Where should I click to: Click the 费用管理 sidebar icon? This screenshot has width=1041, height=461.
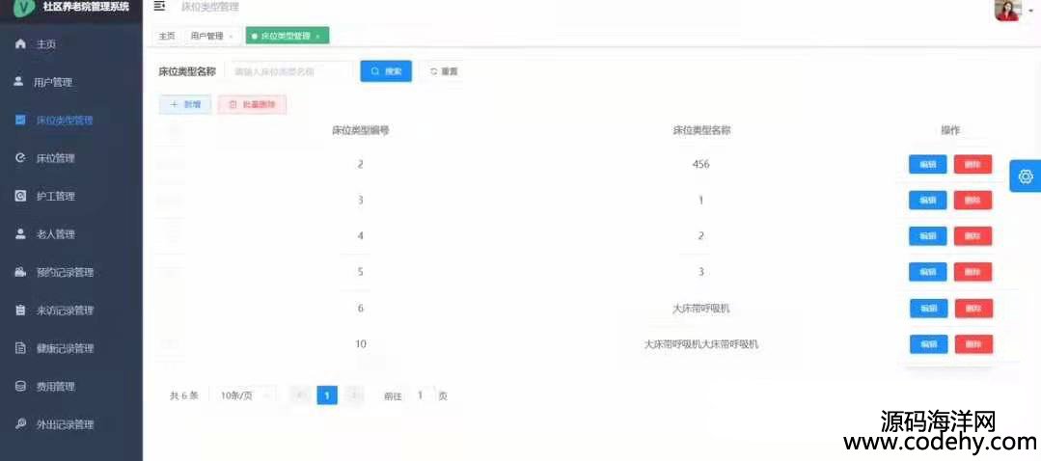click(x=20, y=386)
